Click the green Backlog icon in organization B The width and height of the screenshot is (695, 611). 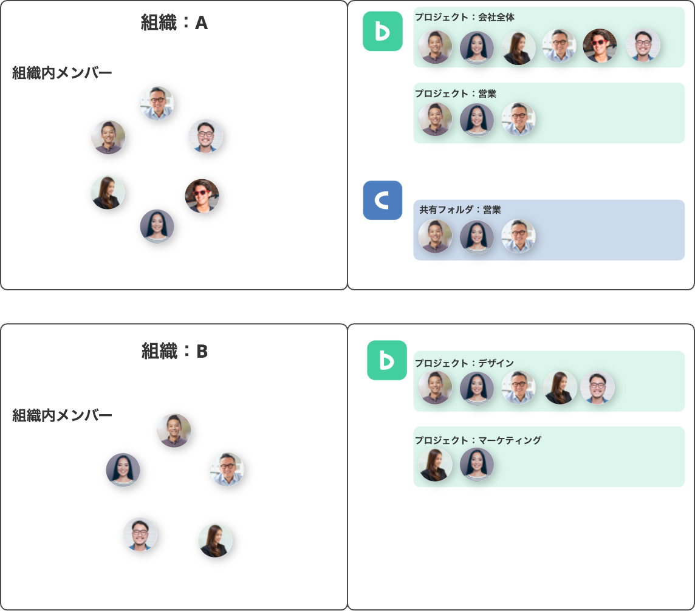(x=387, y=360)
